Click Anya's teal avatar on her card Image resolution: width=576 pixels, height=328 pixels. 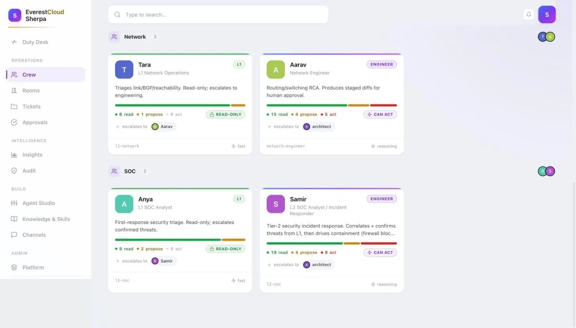tap(124, 204)
